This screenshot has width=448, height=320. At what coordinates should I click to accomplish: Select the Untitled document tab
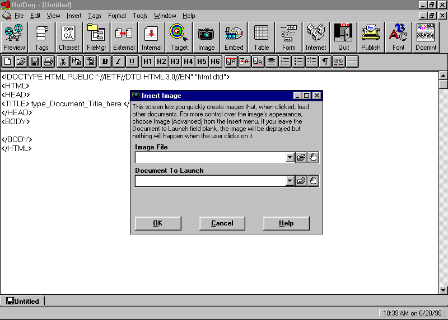[22, 301]
